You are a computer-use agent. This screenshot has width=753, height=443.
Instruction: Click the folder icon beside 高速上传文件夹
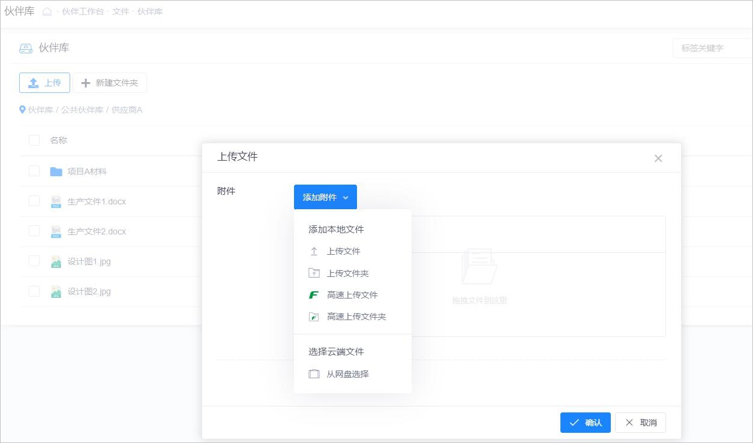click(314, 317)
